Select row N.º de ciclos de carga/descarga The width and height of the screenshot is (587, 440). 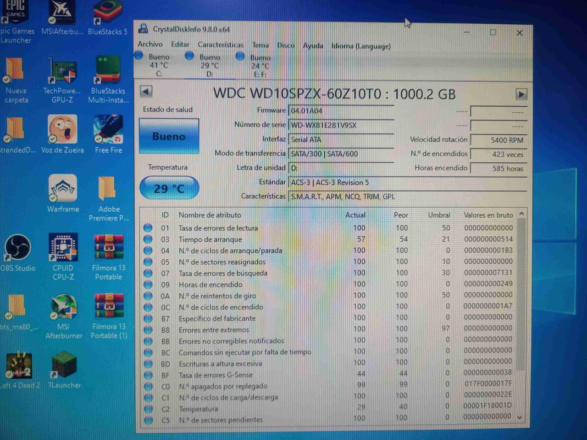328,397
